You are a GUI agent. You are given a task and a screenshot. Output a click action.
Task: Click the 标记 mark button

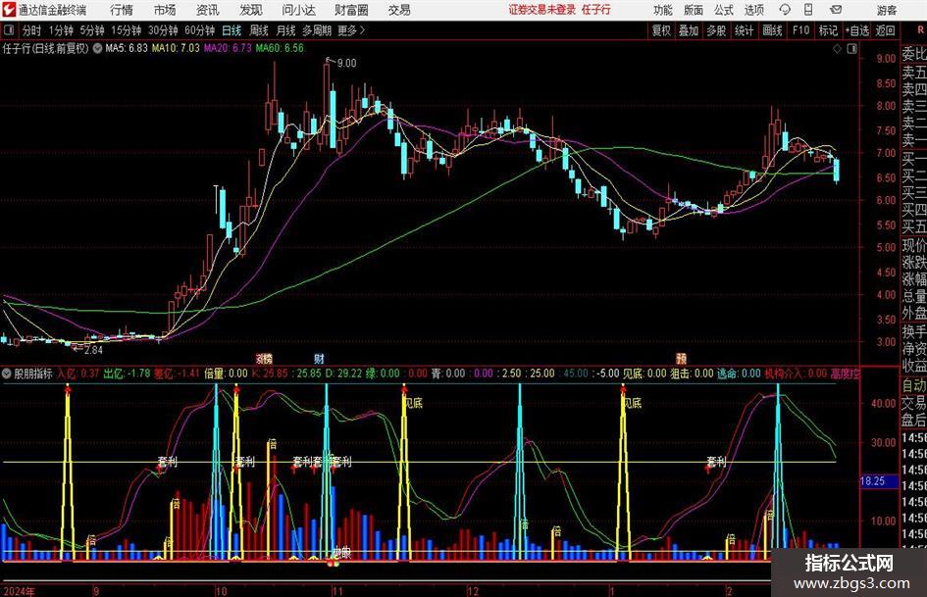tap(828, 30)
